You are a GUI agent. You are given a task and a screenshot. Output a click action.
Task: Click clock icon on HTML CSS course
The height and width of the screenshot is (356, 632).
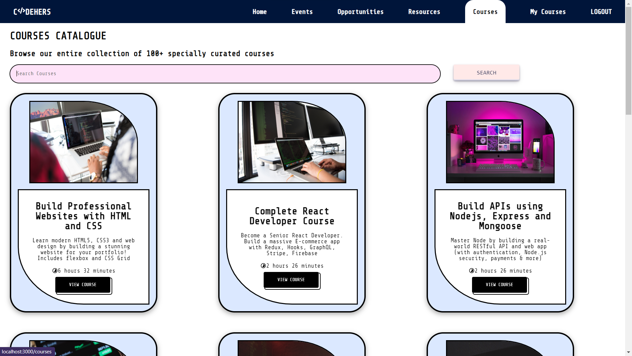pyautogui.click(x=55, y=271)
